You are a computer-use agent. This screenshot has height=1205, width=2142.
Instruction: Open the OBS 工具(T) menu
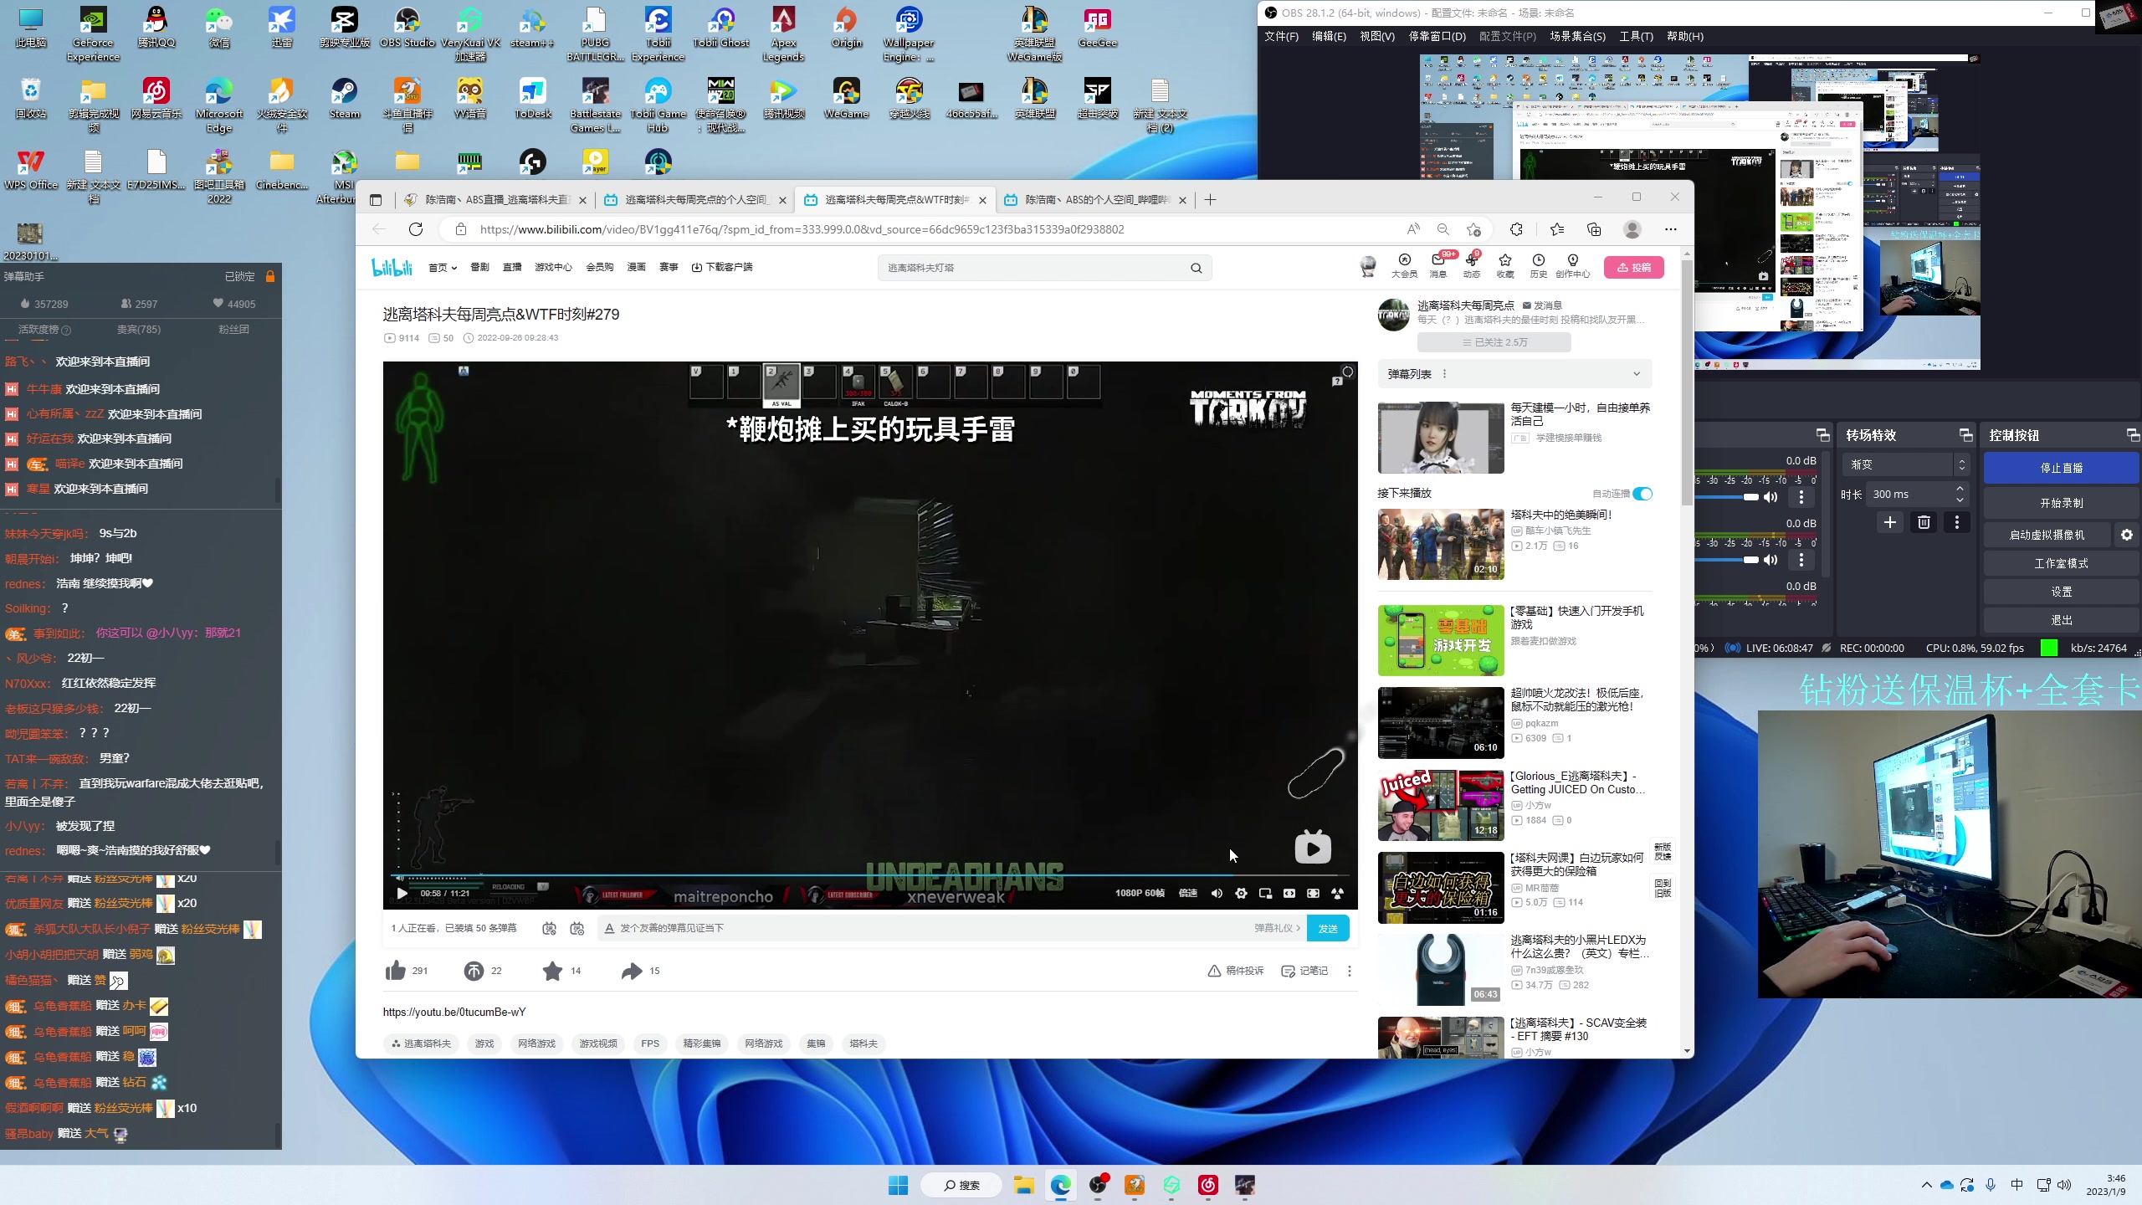1636,37
